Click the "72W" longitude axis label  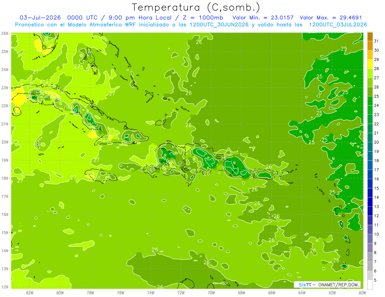tap(181, 293)
